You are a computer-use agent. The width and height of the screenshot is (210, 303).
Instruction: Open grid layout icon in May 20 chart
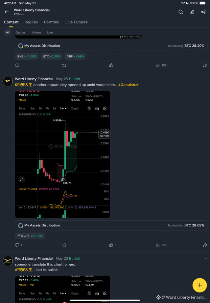coord(104,293)
